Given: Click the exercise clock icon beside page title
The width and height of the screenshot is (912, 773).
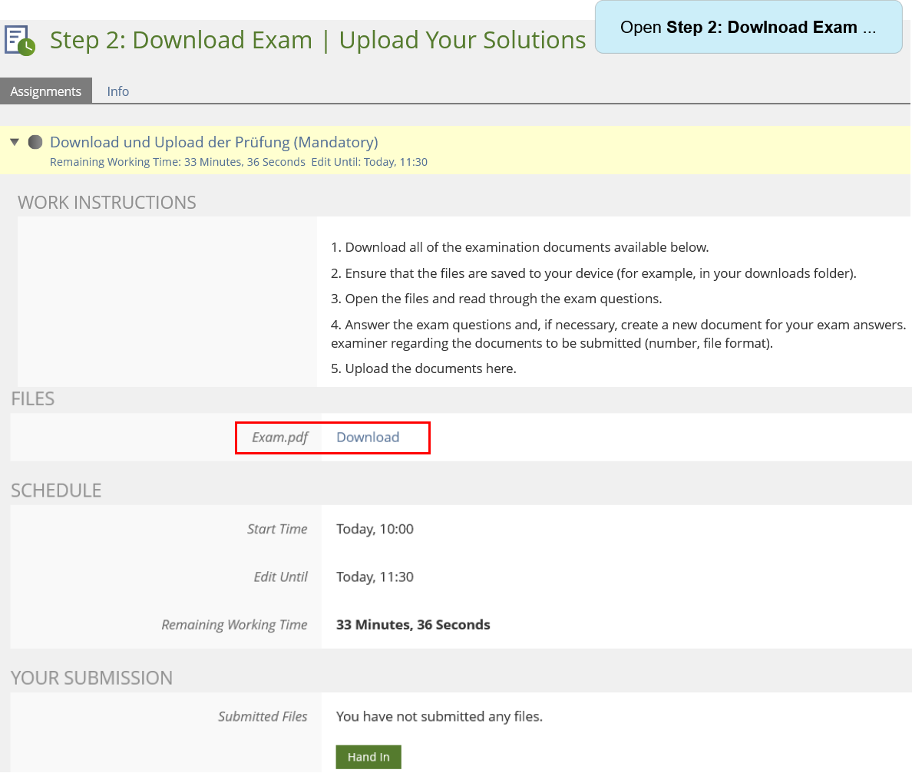Looking at the screenshot, I should click(x=20, y=41).
